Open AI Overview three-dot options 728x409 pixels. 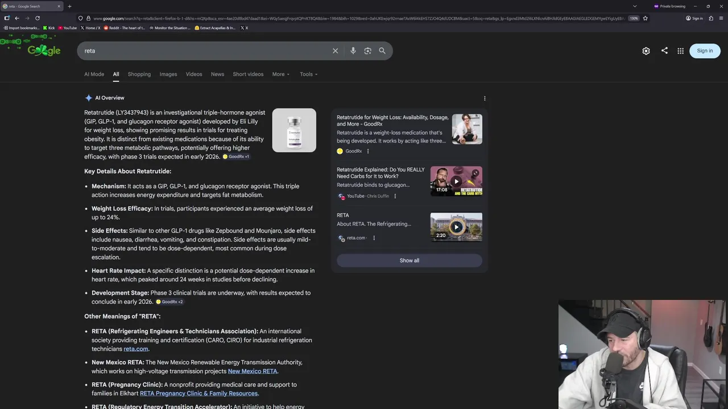(485, 98)
